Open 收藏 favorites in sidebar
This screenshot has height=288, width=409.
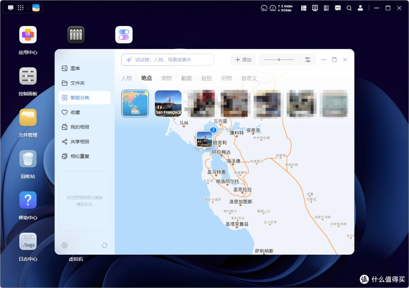[84, 112]
